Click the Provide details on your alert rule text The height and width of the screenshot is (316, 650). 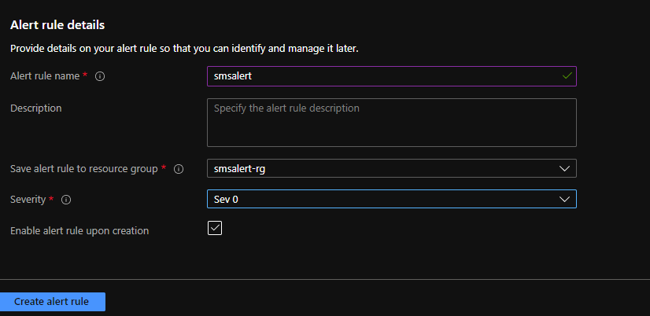coord(184,49)
